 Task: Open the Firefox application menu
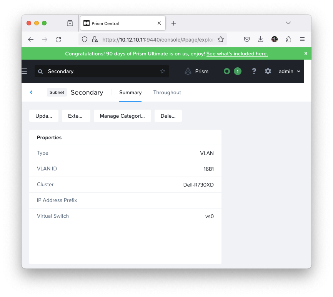click(302, 39)
